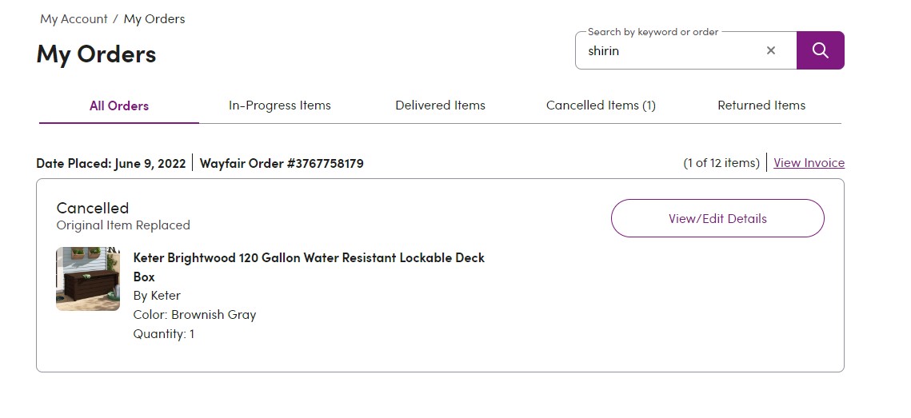Open the My Account breadcrumb link

(74, 18)
